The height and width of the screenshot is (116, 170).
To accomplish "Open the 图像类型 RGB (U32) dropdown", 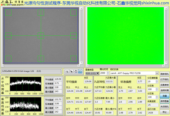I will coord(92,73).
